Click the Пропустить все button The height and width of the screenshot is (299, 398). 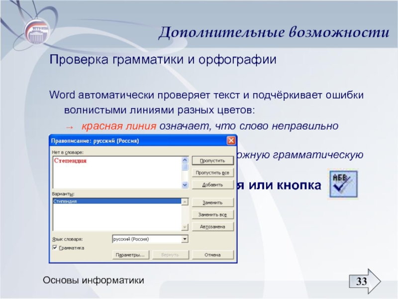click(212, 173)
